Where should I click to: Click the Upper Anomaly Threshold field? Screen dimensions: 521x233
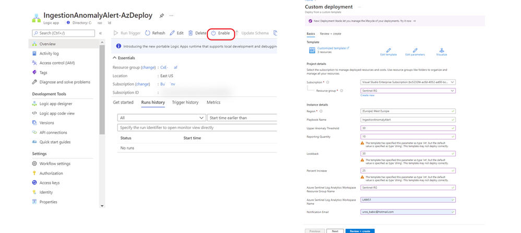[408, 129]
